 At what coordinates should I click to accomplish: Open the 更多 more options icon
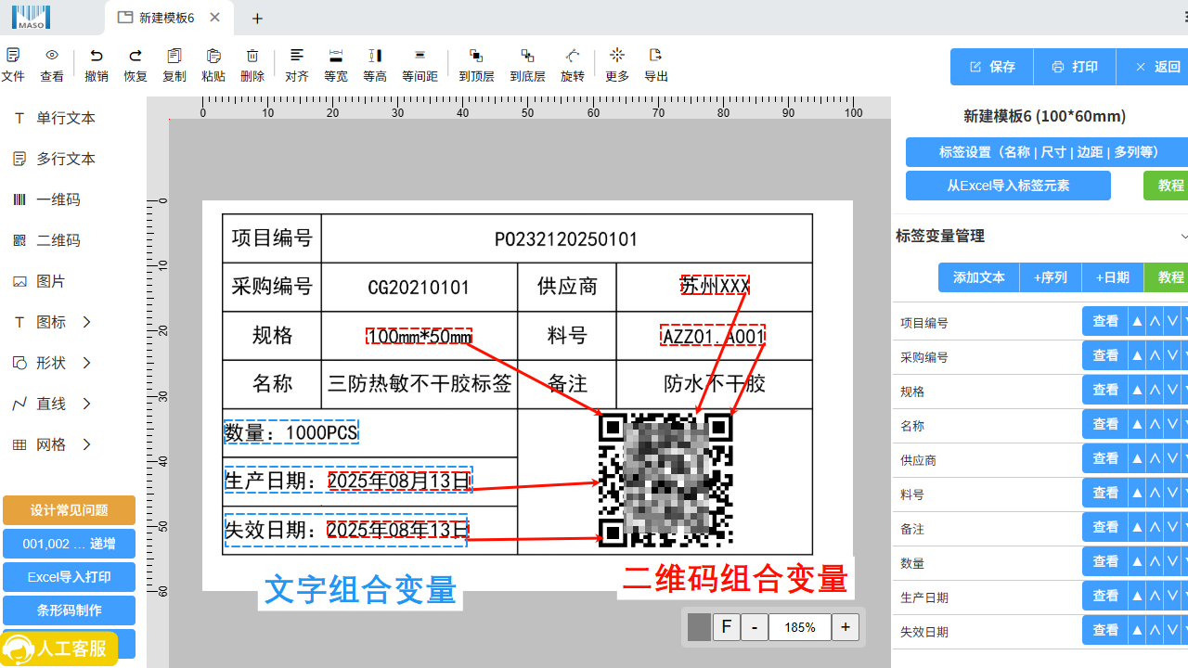617,56
